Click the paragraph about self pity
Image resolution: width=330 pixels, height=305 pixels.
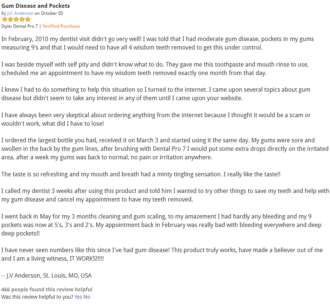[x=155, y=69]
